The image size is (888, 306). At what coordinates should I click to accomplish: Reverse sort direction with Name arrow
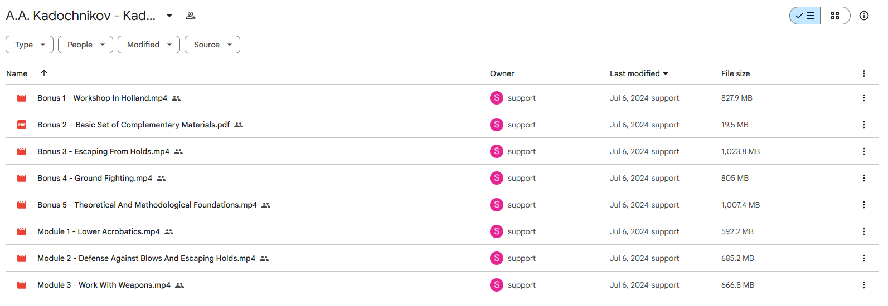pos(44,73)
